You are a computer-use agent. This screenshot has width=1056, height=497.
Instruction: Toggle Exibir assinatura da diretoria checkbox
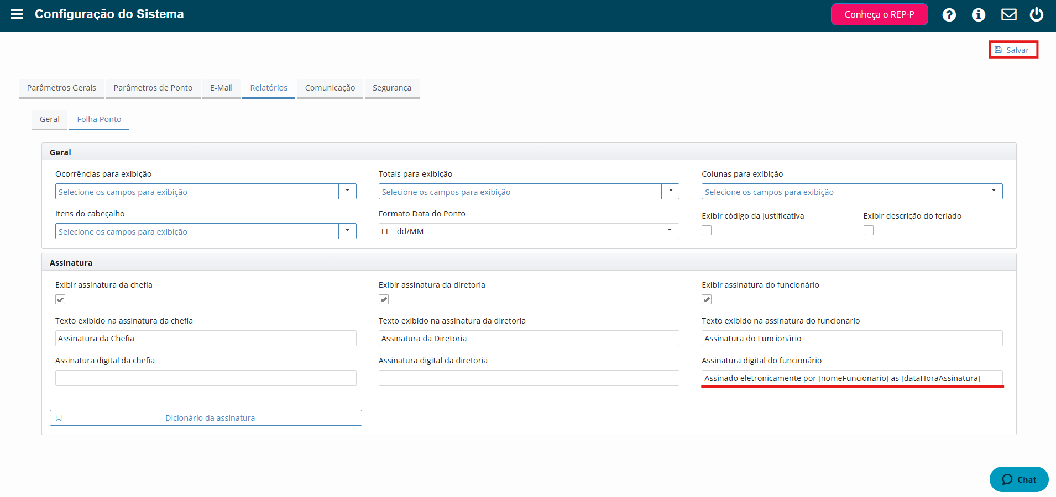coord(384,299)
